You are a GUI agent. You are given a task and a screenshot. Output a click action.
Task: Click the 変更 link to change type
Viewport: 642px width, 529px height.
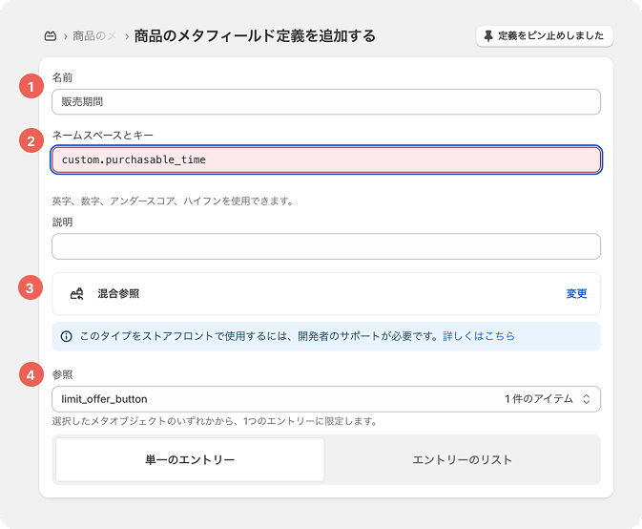click(x=576, y=294)
